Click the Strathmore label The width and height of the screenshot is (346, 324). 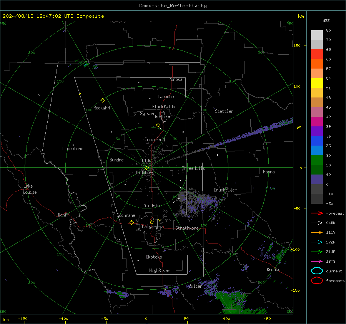pyautogui.click(x=187, y=228)
